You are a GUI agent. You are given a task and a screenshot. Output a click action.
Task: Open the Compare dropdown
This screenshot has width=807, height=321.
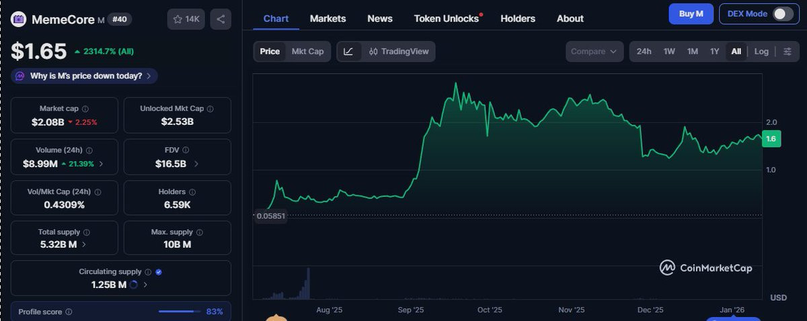(594, 51)
